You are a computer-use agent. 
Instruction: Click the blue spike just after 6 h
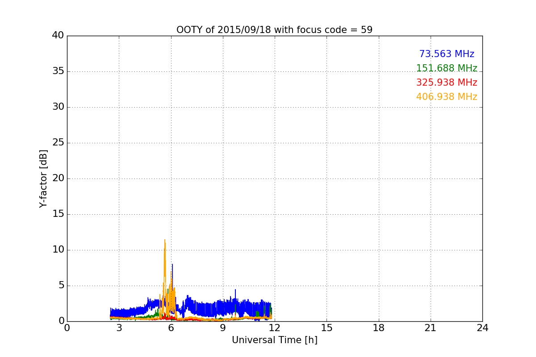click(172, 277)
